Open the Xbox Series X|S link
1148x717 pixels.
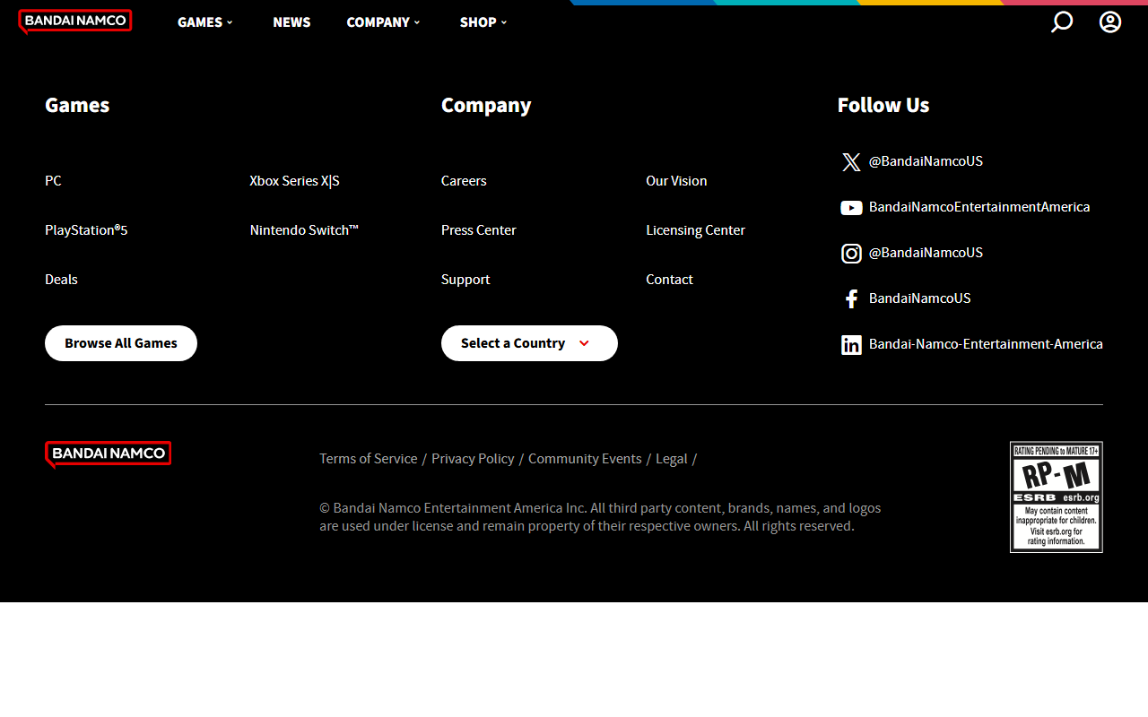click(294, 181)
